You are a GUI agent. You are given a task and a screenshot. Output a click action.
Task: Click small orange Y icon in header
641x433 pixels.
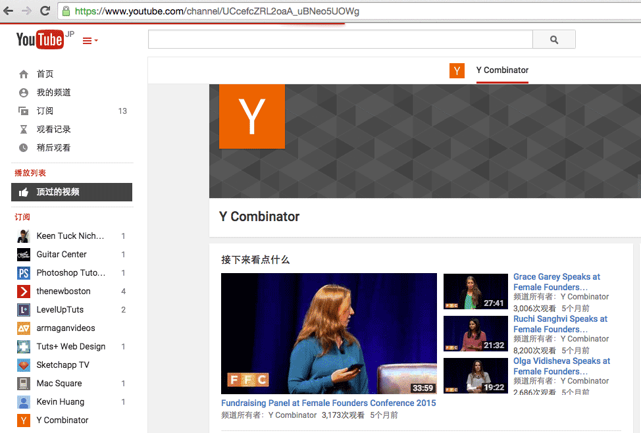point(457,70)
